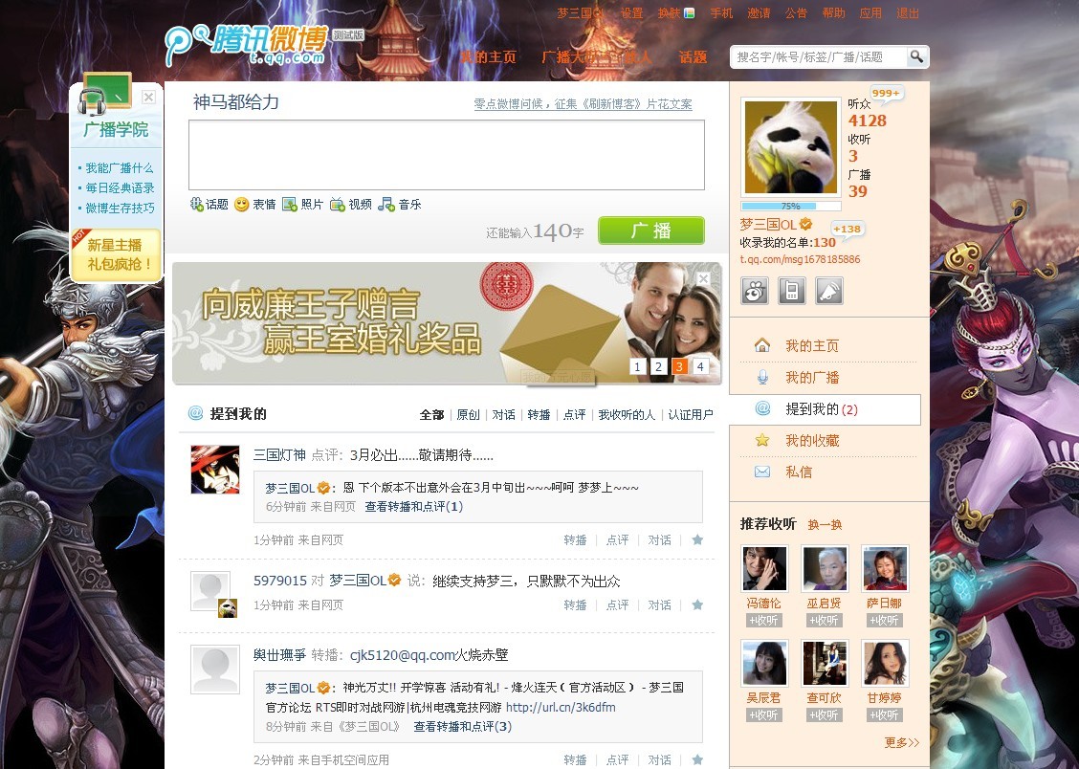Attach 音乐 music to broadcast
1079x769 pixels.
coord(401,205)
